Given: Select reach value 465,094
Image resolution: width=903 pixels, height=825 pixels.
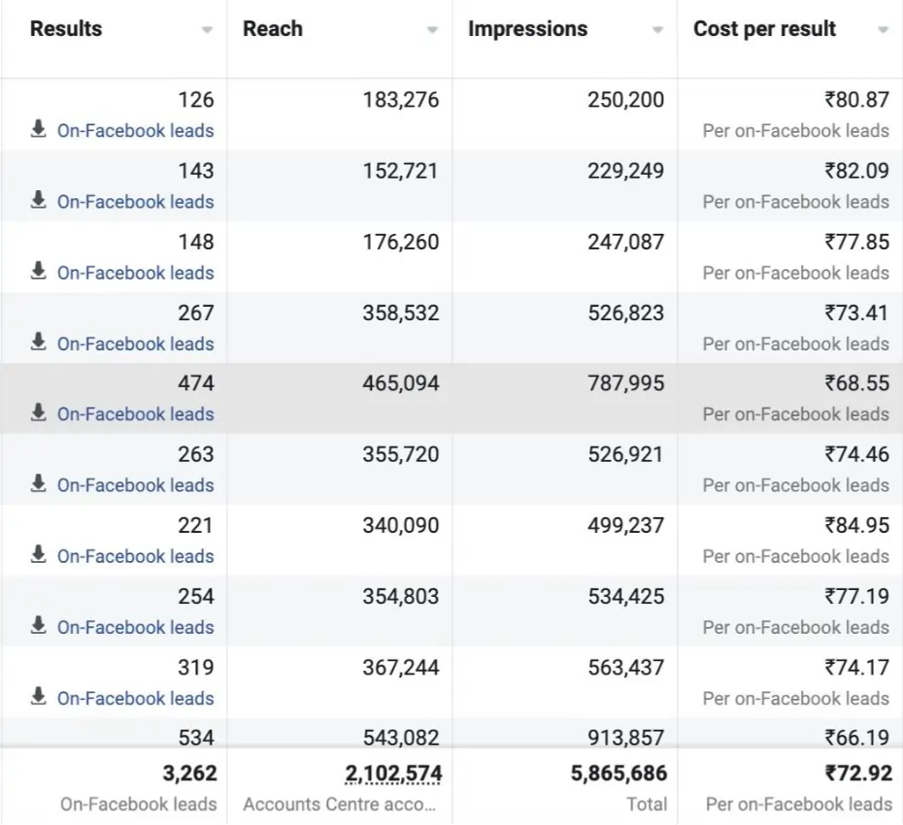Looking at the screenshot, I should pyautogui.click(x=401, y=382).
